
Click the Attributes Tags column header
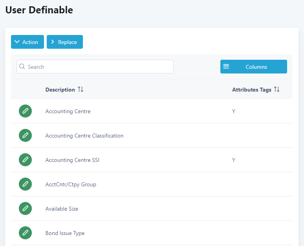pos(251,90)
